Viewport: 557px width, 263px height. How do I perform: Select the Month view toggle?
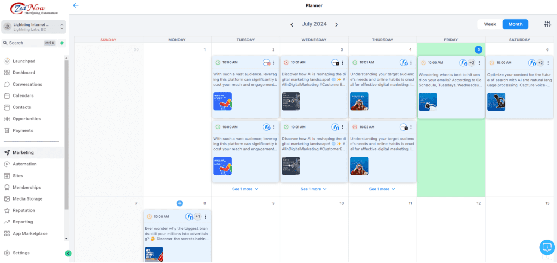pos(515,24)
